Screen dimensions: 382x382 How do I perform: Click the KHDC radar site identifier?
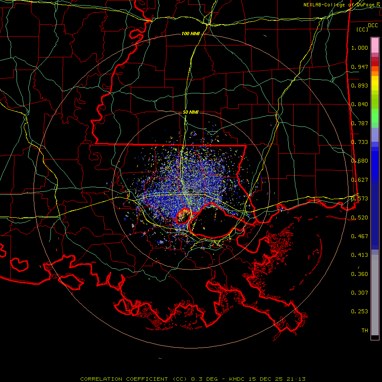tap(238, 379)
